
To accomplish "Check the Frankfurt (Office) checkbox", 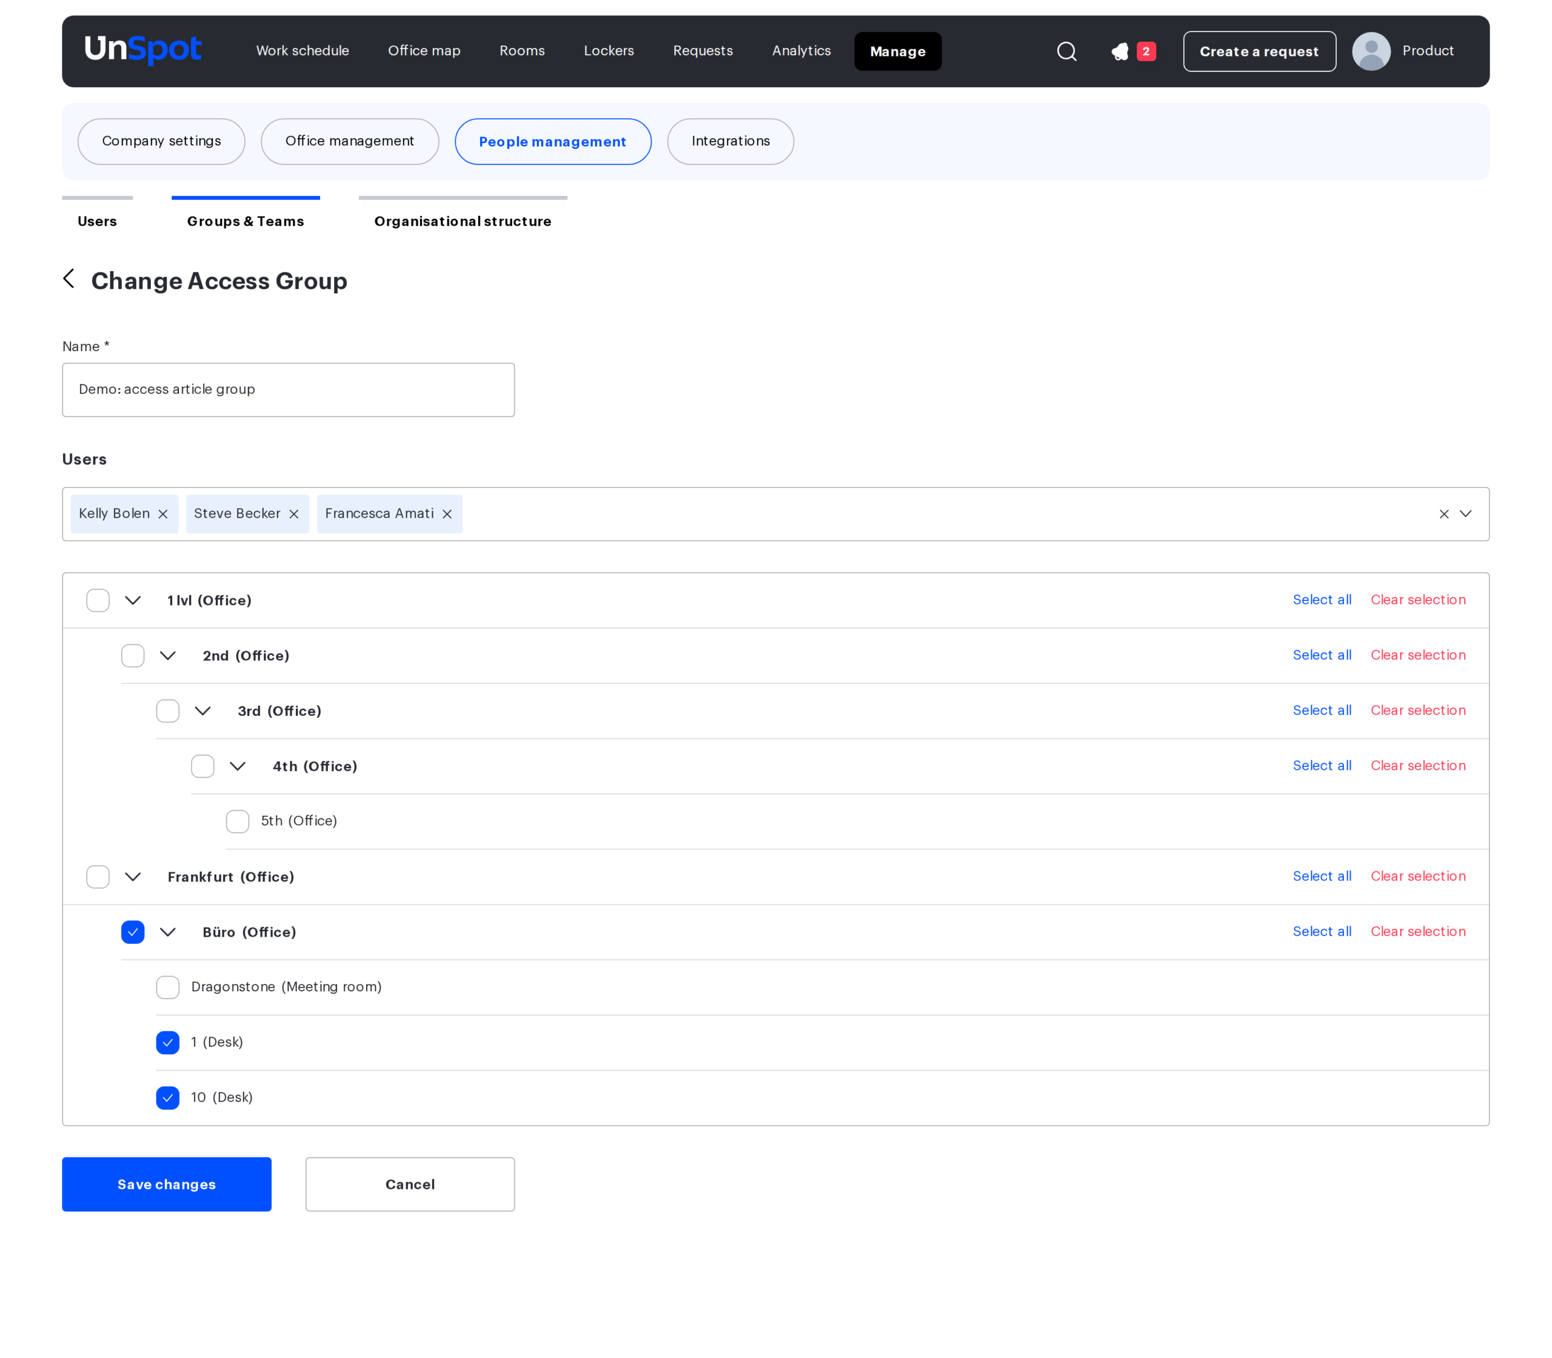I will [98, 877].
